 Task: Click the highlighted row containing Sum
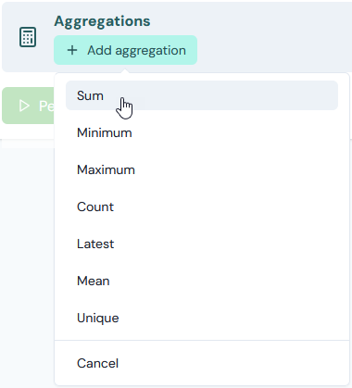tap(202, 95)
